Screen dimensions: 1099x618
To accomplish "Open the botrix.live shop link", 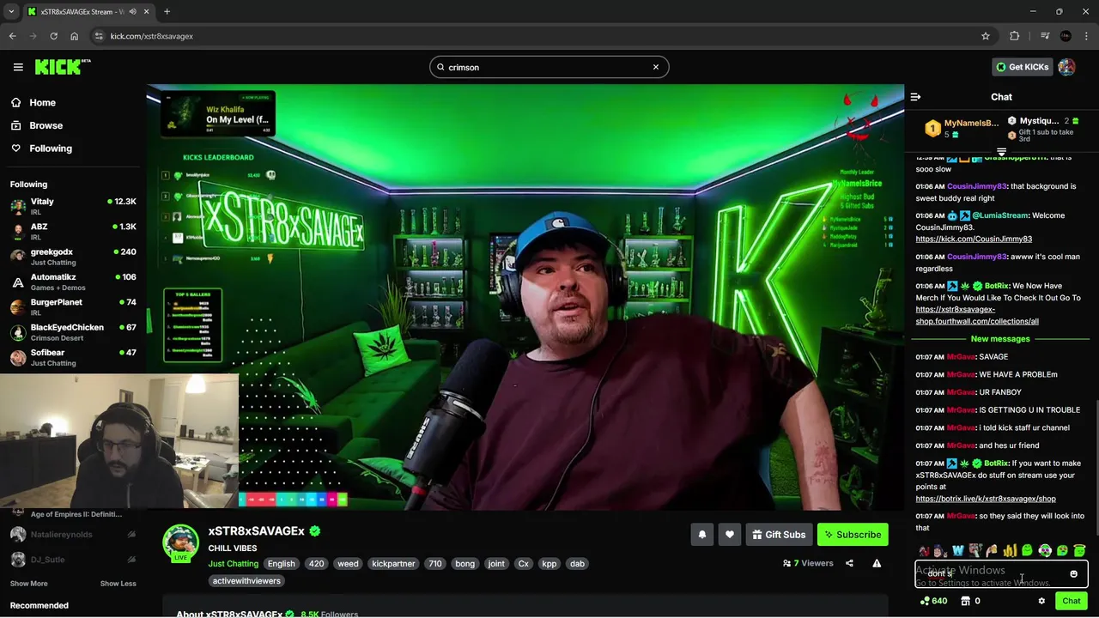I will 986,499.
